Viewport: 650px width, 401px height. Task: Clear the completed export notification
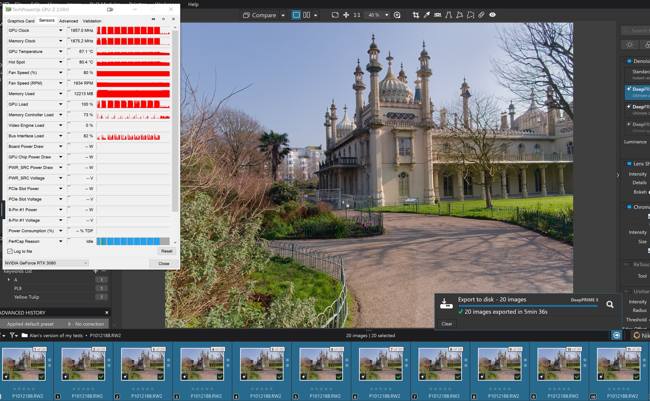point(447,324)
